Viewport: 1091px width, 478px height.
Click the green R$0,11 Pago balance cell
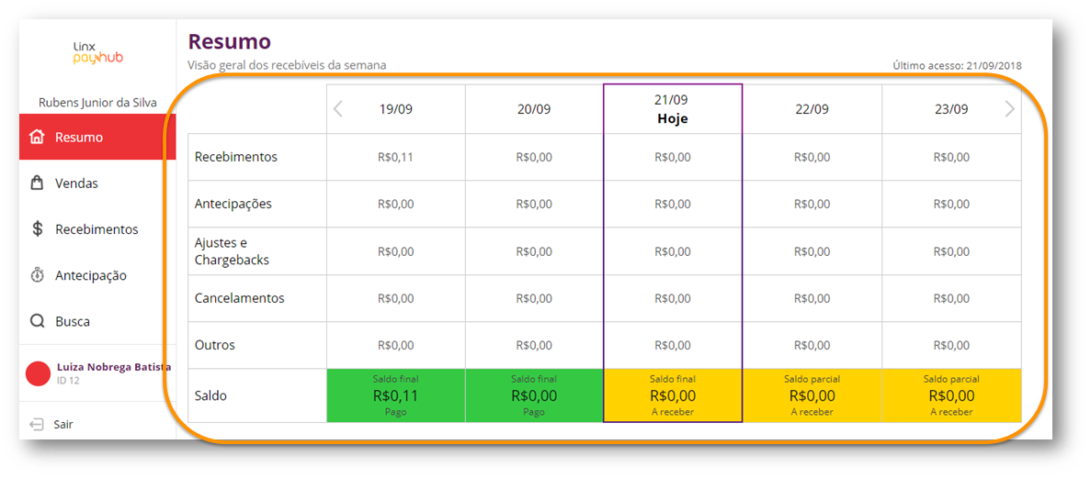point(396,395)
